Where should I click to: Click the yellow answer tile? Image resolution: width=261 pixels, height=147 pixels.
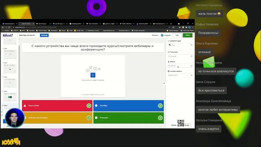(57, 118)
